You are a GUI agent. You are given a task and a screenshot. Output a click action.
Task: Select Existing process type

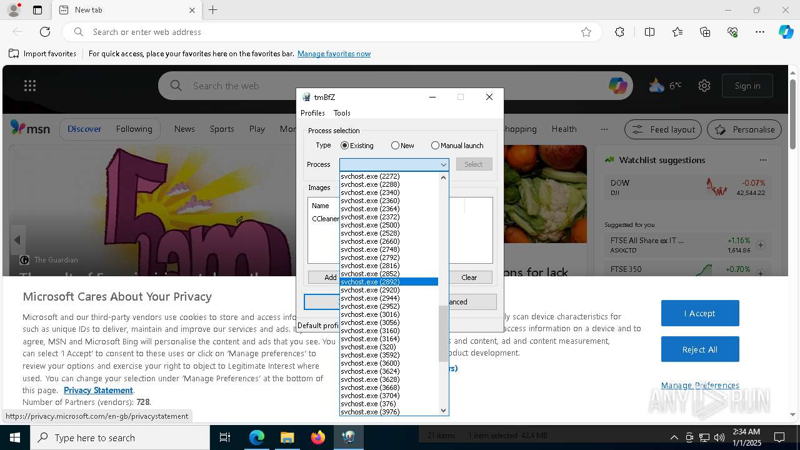[357, 146]
